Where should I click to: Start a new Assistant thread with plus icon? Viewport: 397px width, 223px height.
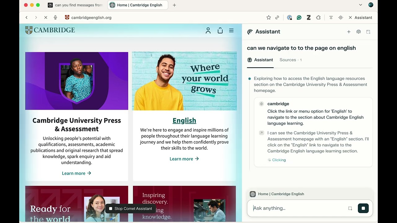(349, 32)
